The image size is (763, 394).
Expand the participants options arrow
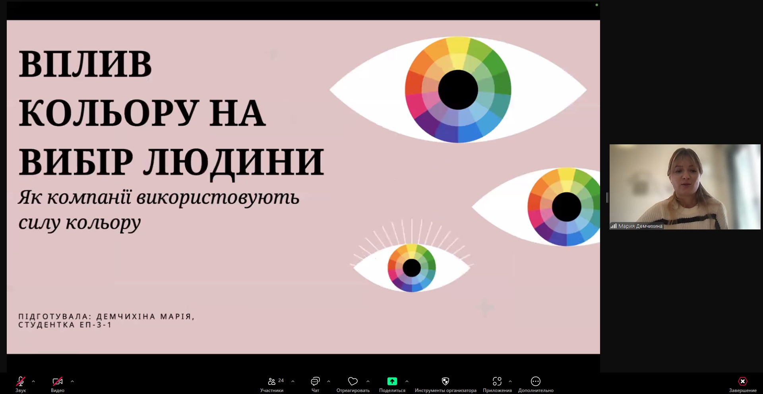click(x=293, y=381)
